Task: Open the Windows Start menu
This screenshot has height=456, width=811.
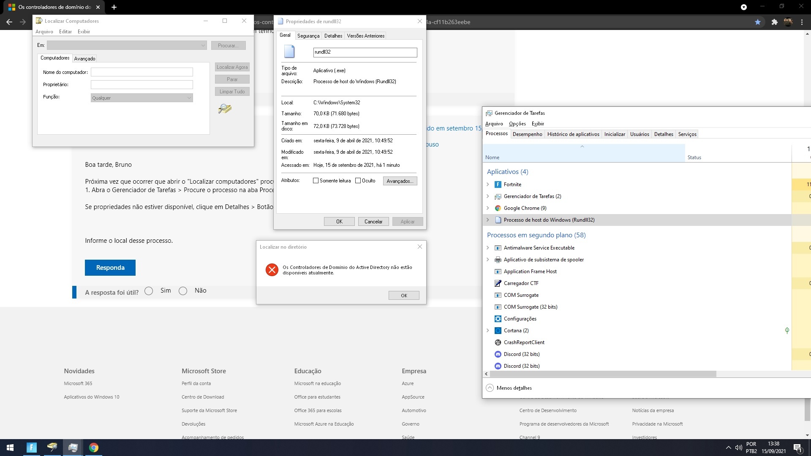Action: (x=10, y=448)
